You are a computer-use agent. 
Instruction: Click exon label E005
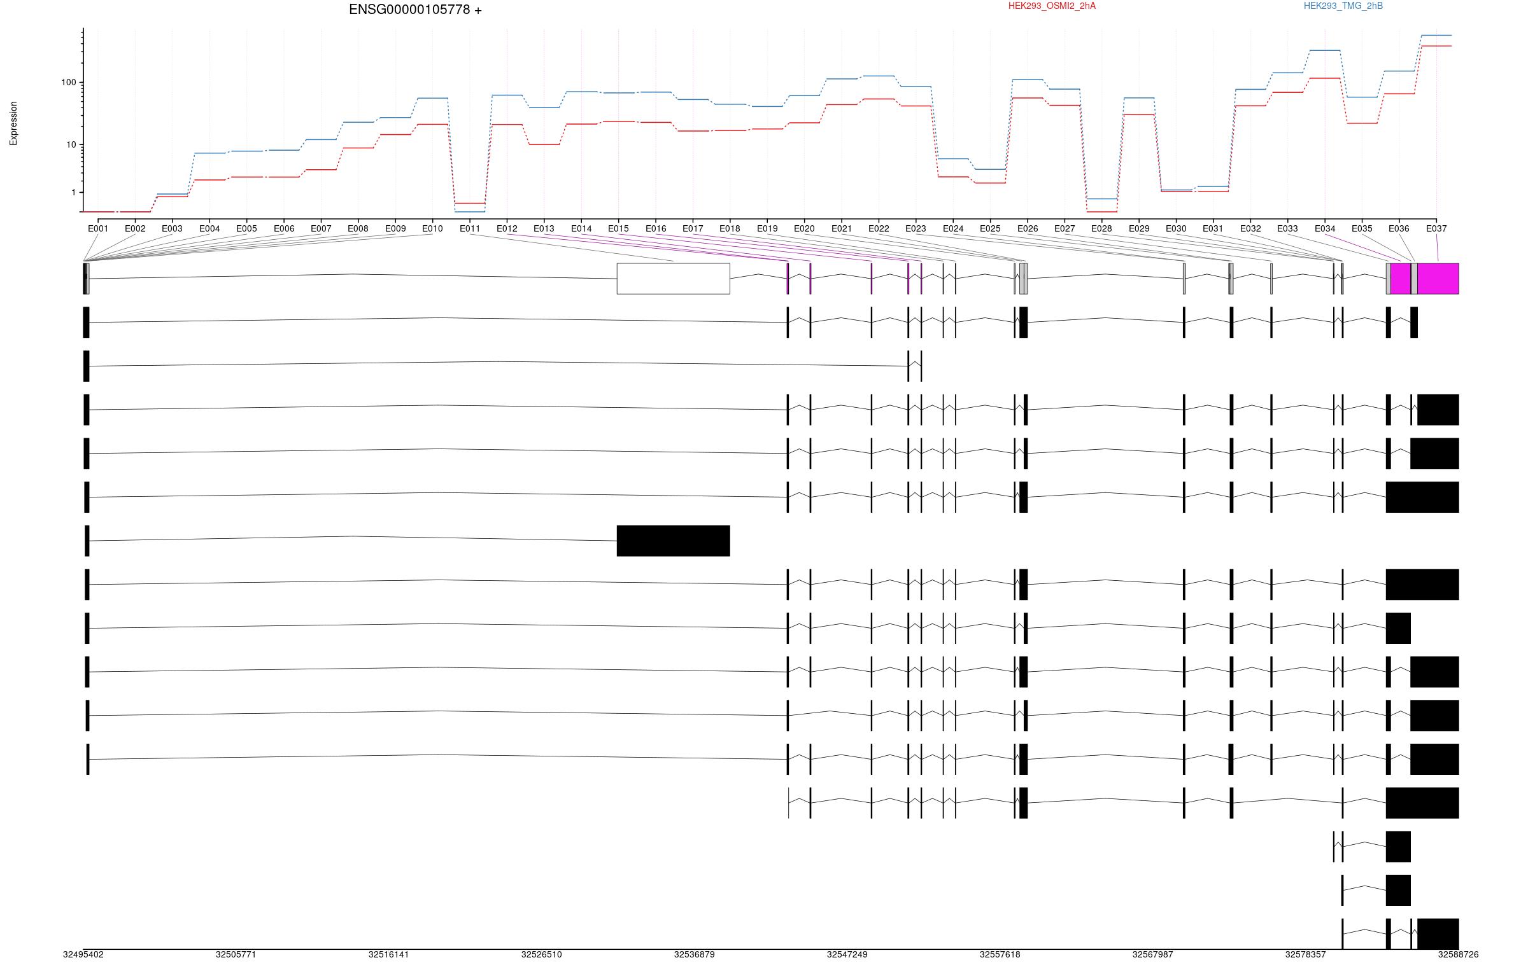[246, 228]
